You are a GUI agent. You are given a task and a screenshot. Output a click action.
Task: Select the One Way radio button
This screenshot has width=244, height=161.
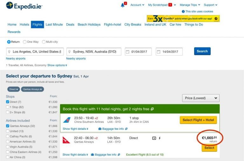[24, 42]
